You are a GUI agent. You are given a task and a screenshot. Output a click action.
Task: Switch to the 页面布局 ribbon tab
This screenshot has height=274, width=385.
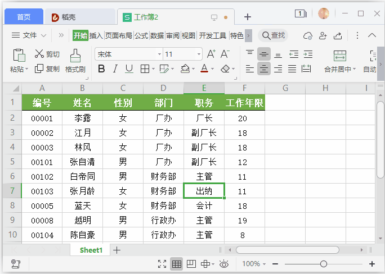coord(119,36)
